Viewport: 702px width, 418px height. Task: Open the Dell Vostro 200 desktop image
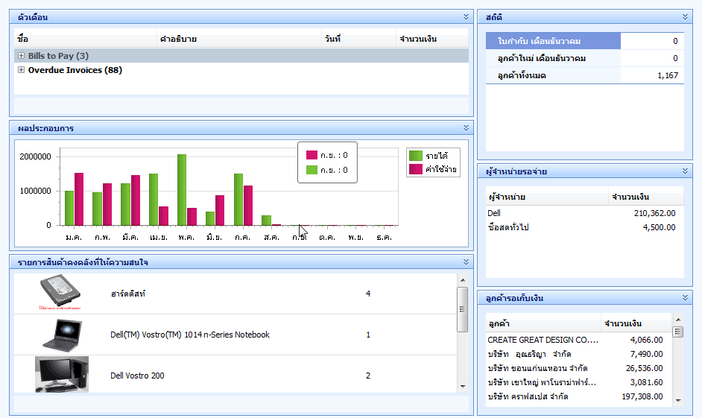(x=61, y=374)
